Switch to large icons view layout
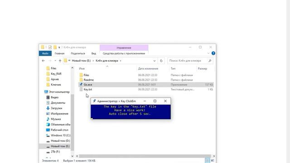Viewport: 290px width, 163px height. pyautogui.click(x=213, y=161)
